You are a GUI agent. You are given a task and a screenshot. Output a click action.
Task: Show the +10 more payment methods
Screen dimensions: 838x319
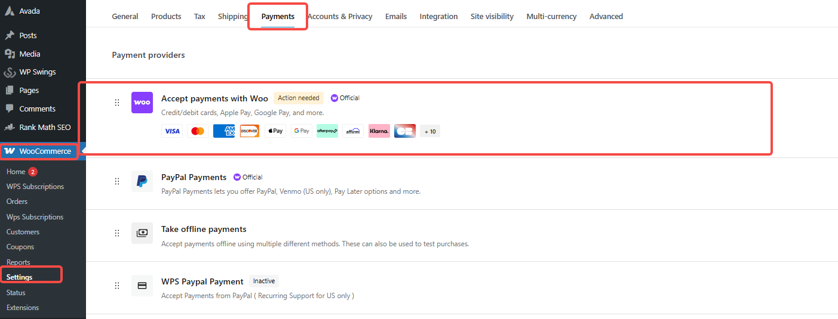click(x=430, y=131)
